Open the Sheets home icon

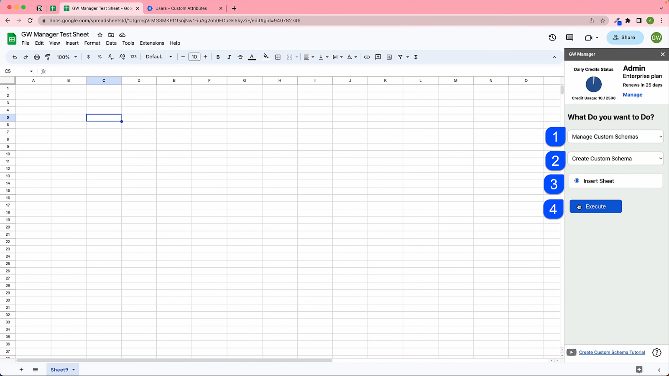click(x=12, y=39)
